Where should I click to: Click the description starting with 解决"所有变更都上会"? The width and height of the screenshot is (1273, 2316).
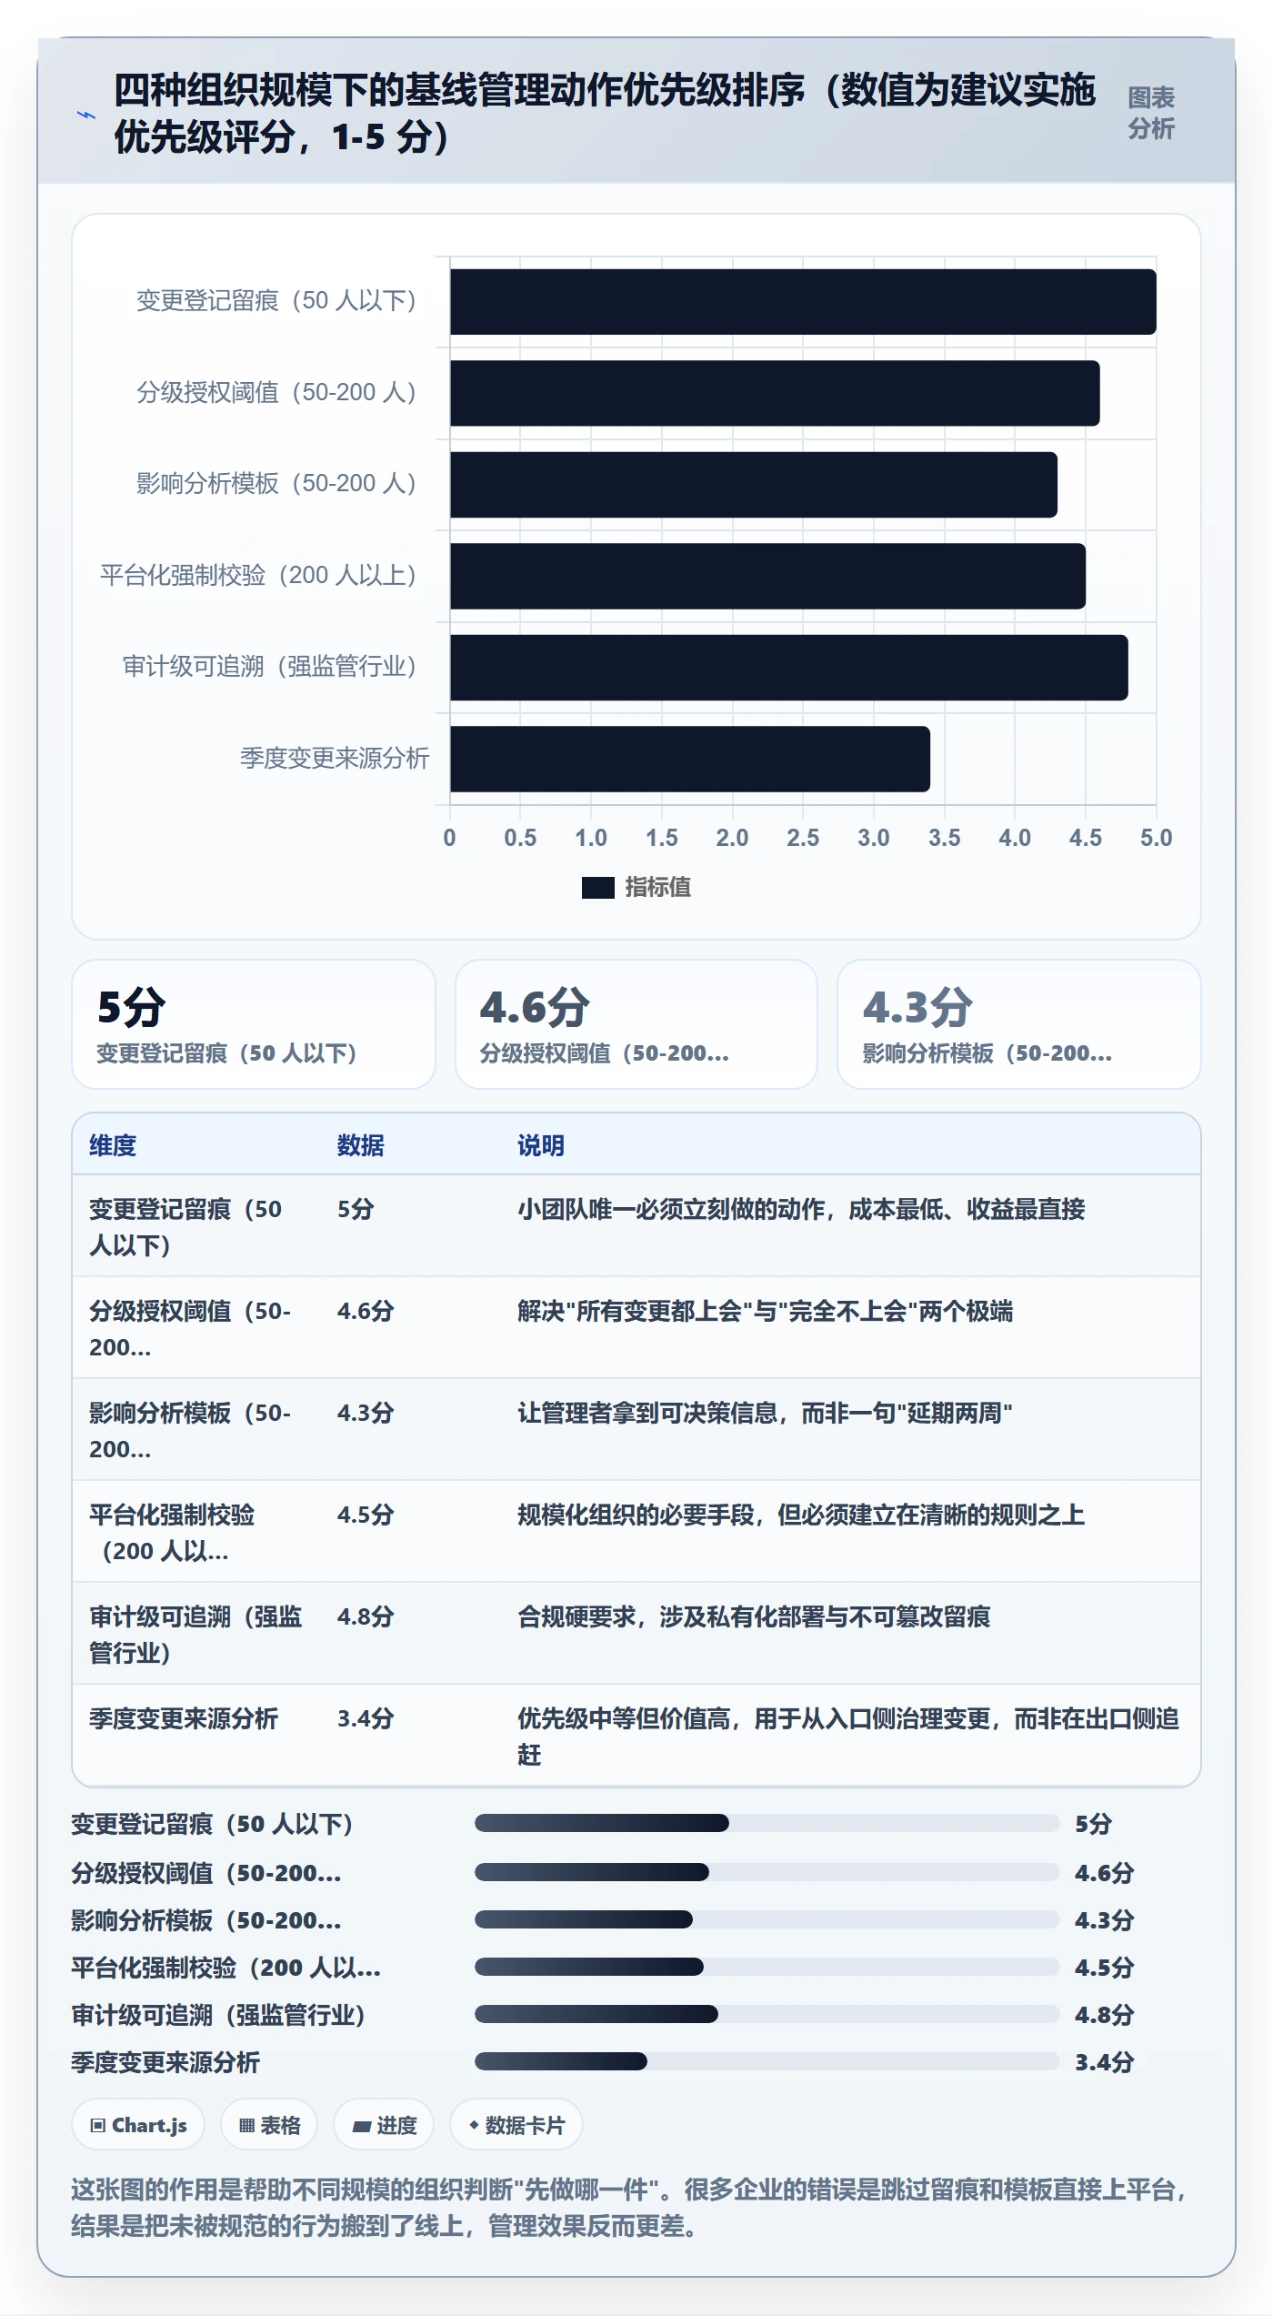[765, 1311]
